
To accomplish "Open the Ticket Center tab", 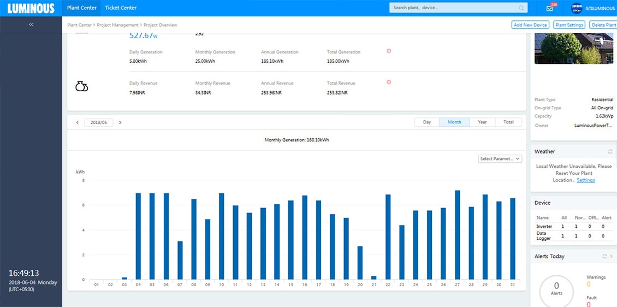I will pyautogui.click(x=121, y=8).
